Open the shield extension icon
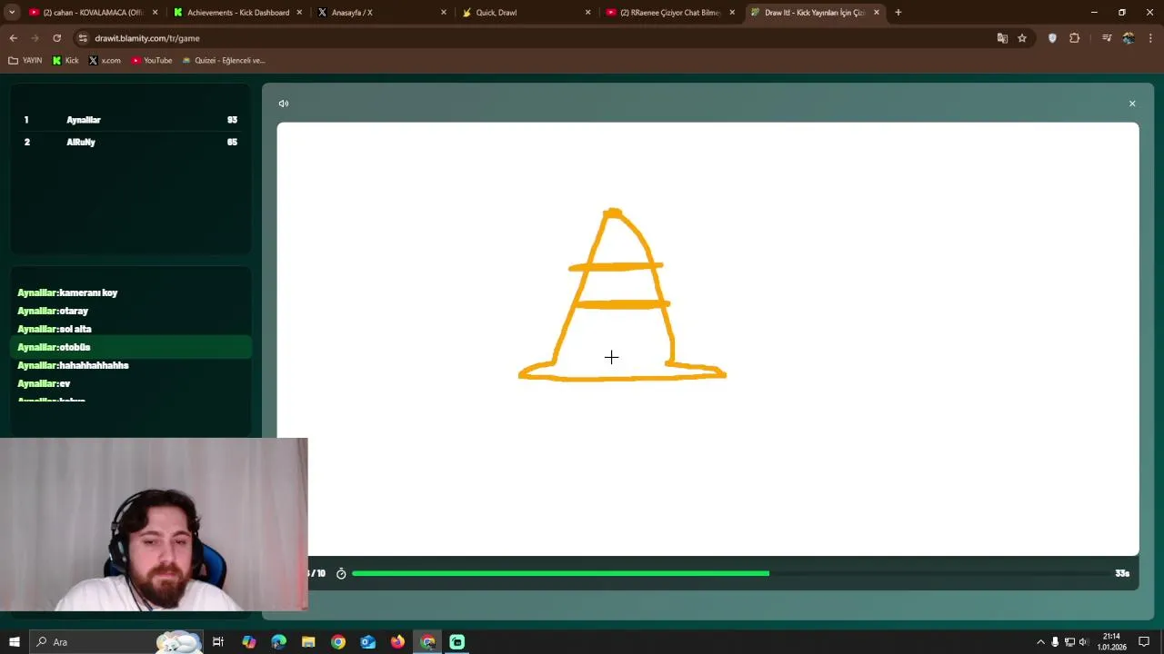The width and height of the screenshot is (1164, 654). click(1052, 38)
